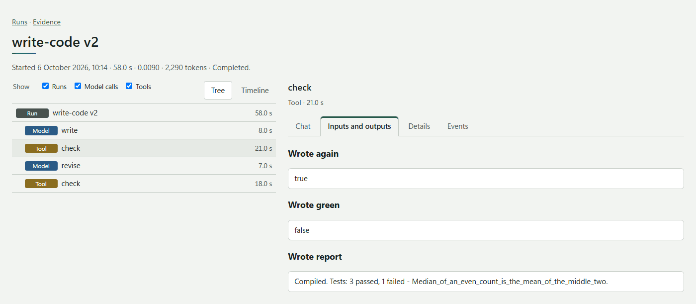
Task: Select the revise model row
Action: pos(144,166)
